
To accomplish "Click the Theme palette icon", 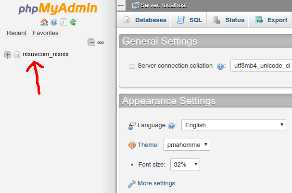I will [x=132, y=145].
